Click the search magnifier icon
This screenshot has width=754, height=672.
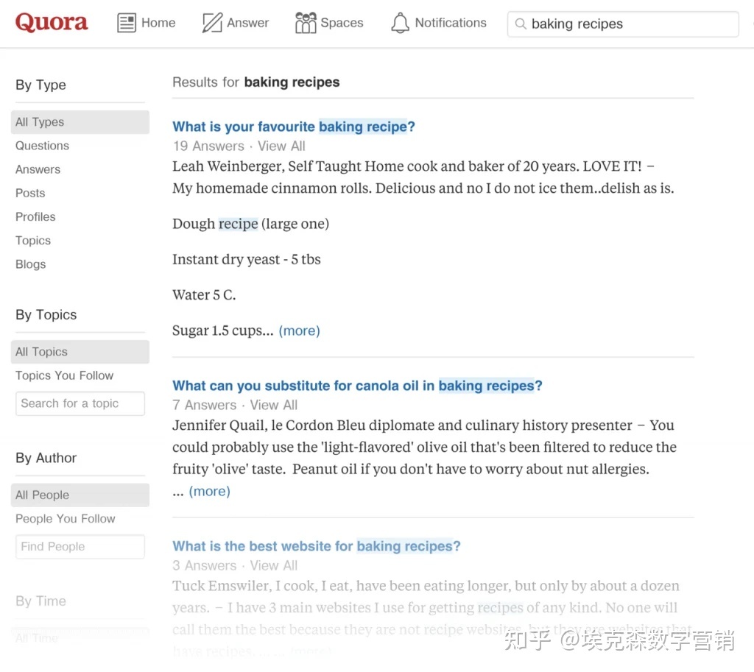pyautogui.click(x=521, y=24)
